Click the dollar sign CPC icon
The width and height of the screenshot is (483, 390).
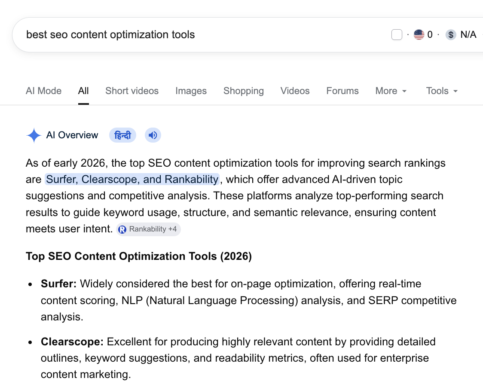click(x=451, y=34)
